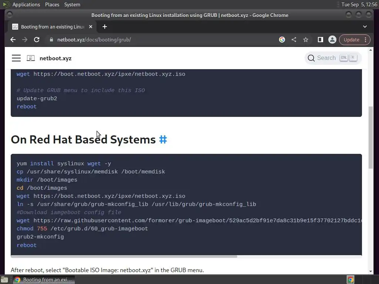Go to netboot.xyz home link

(x=56, y=58)
